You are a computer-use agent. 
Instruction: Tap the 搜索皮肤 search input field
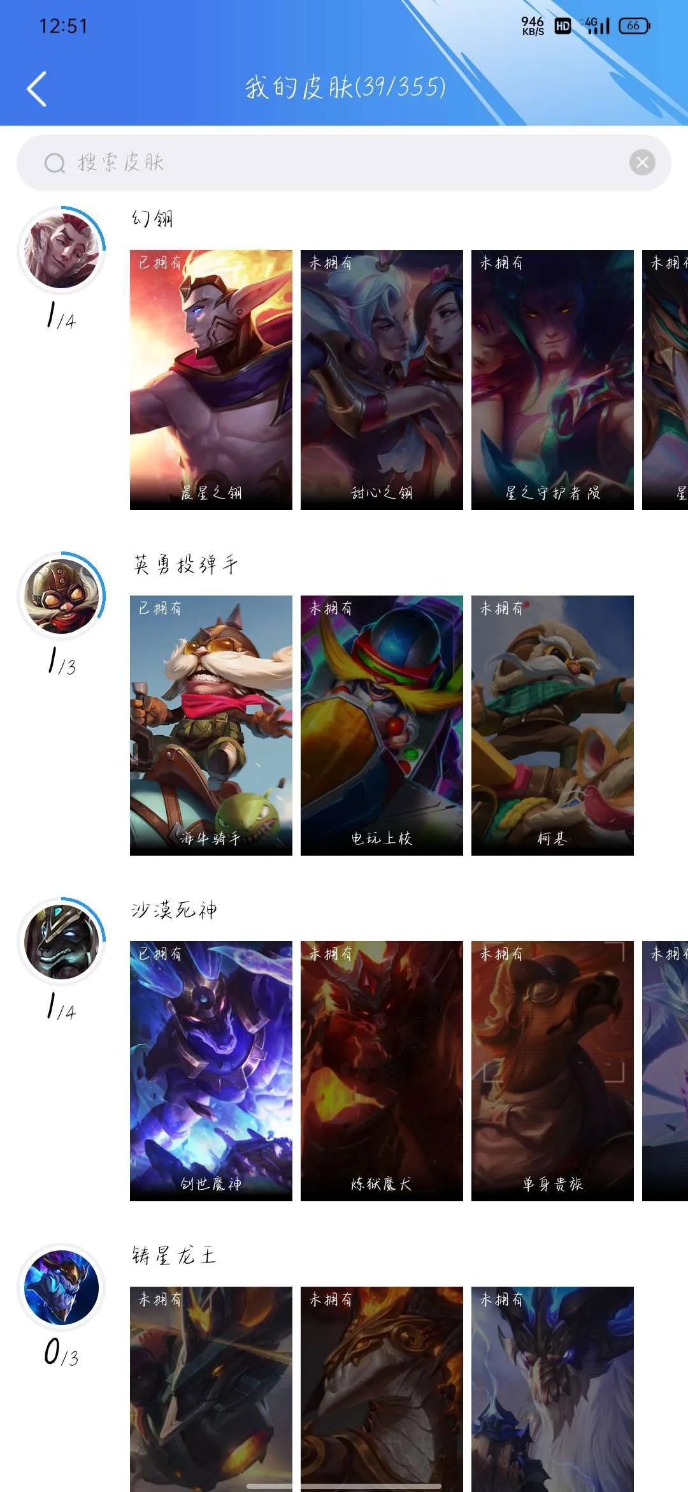344,163
